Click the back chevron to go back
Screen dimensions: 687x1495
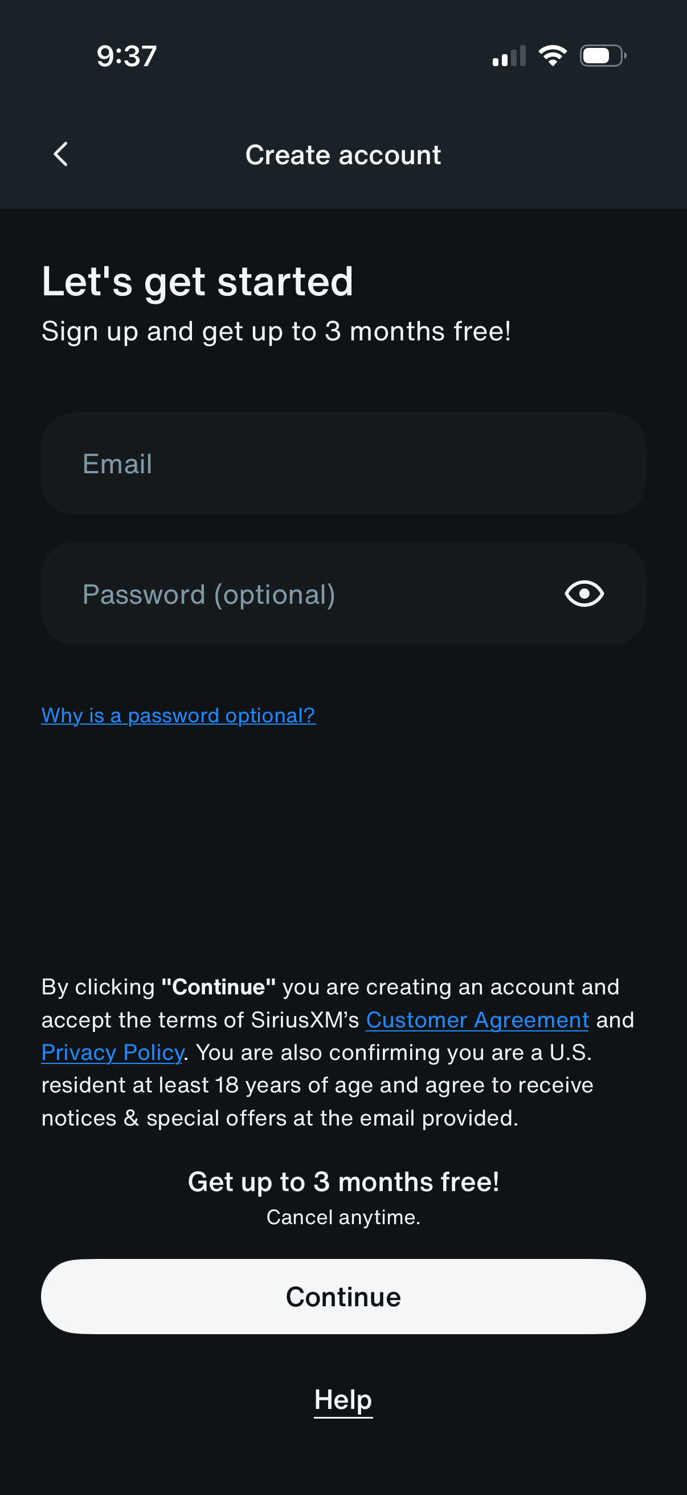click(x=60, y=154)
